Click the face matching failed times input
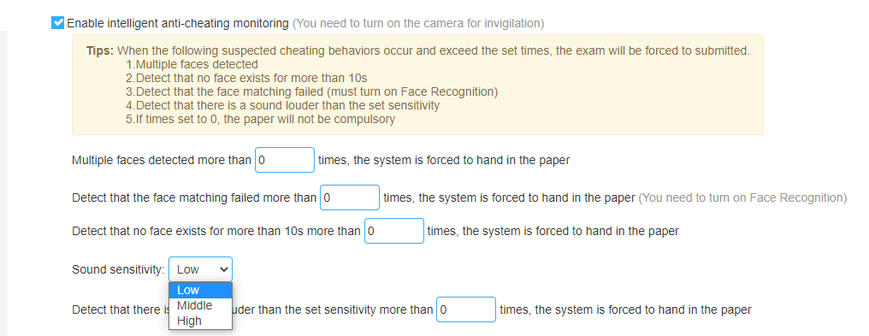This screenshot has width=869, height=336. point(350,197)
